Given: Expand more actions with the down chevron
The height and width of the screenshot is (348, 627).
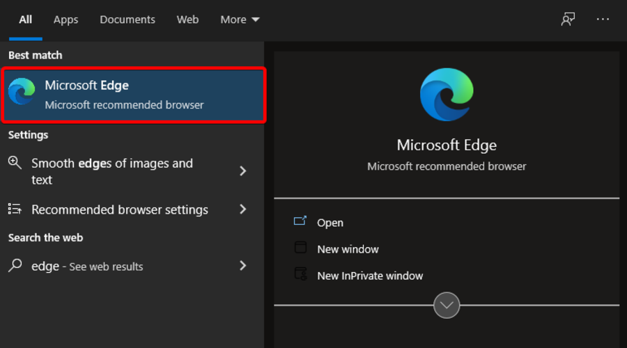Looking at the screenshot, I should click(447, 305).
